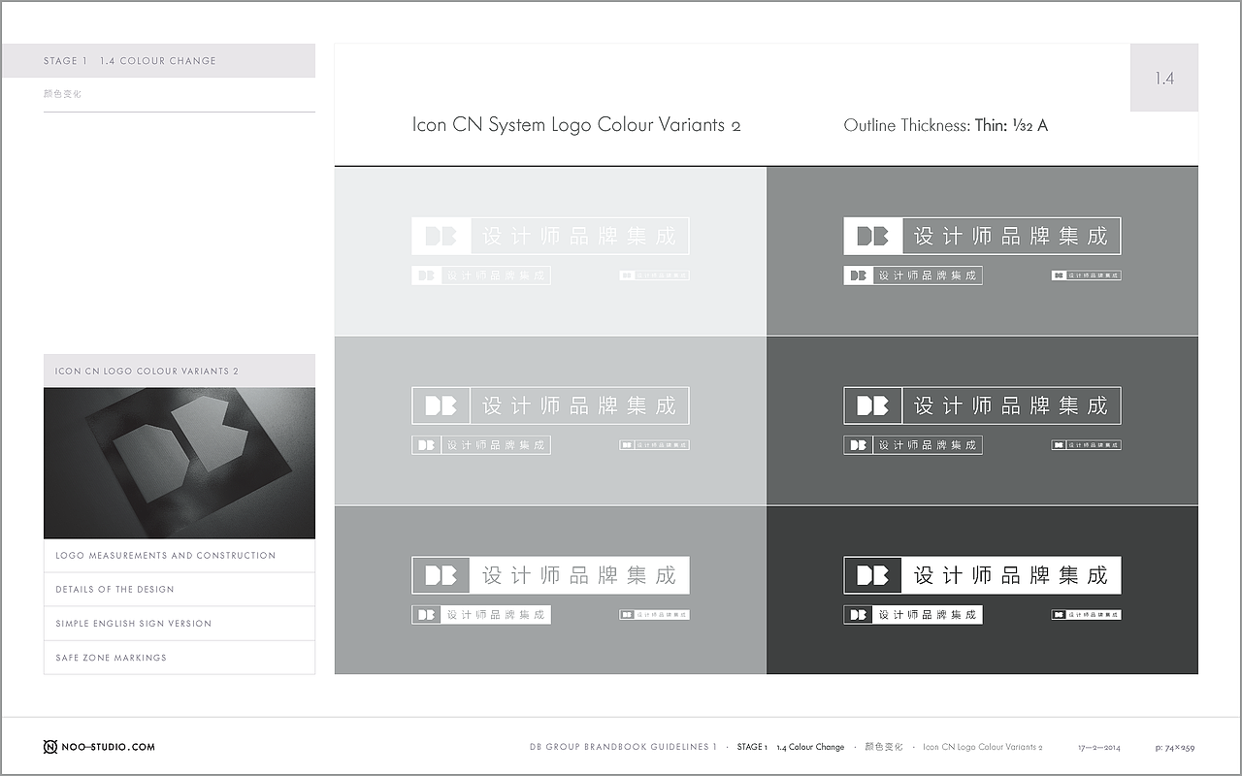Click the Stage 1 1.4 Colour Change header
1242x776 pixels.
[158, 60]
